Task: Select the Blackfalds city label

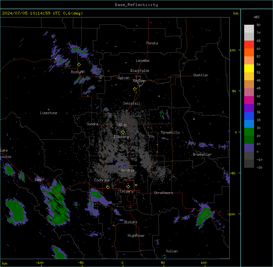Action: click(140, 71)
